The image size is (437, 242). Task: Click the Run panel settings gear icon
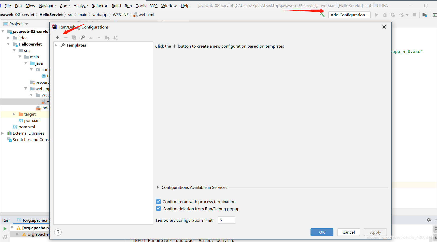[x=429, y=220]
